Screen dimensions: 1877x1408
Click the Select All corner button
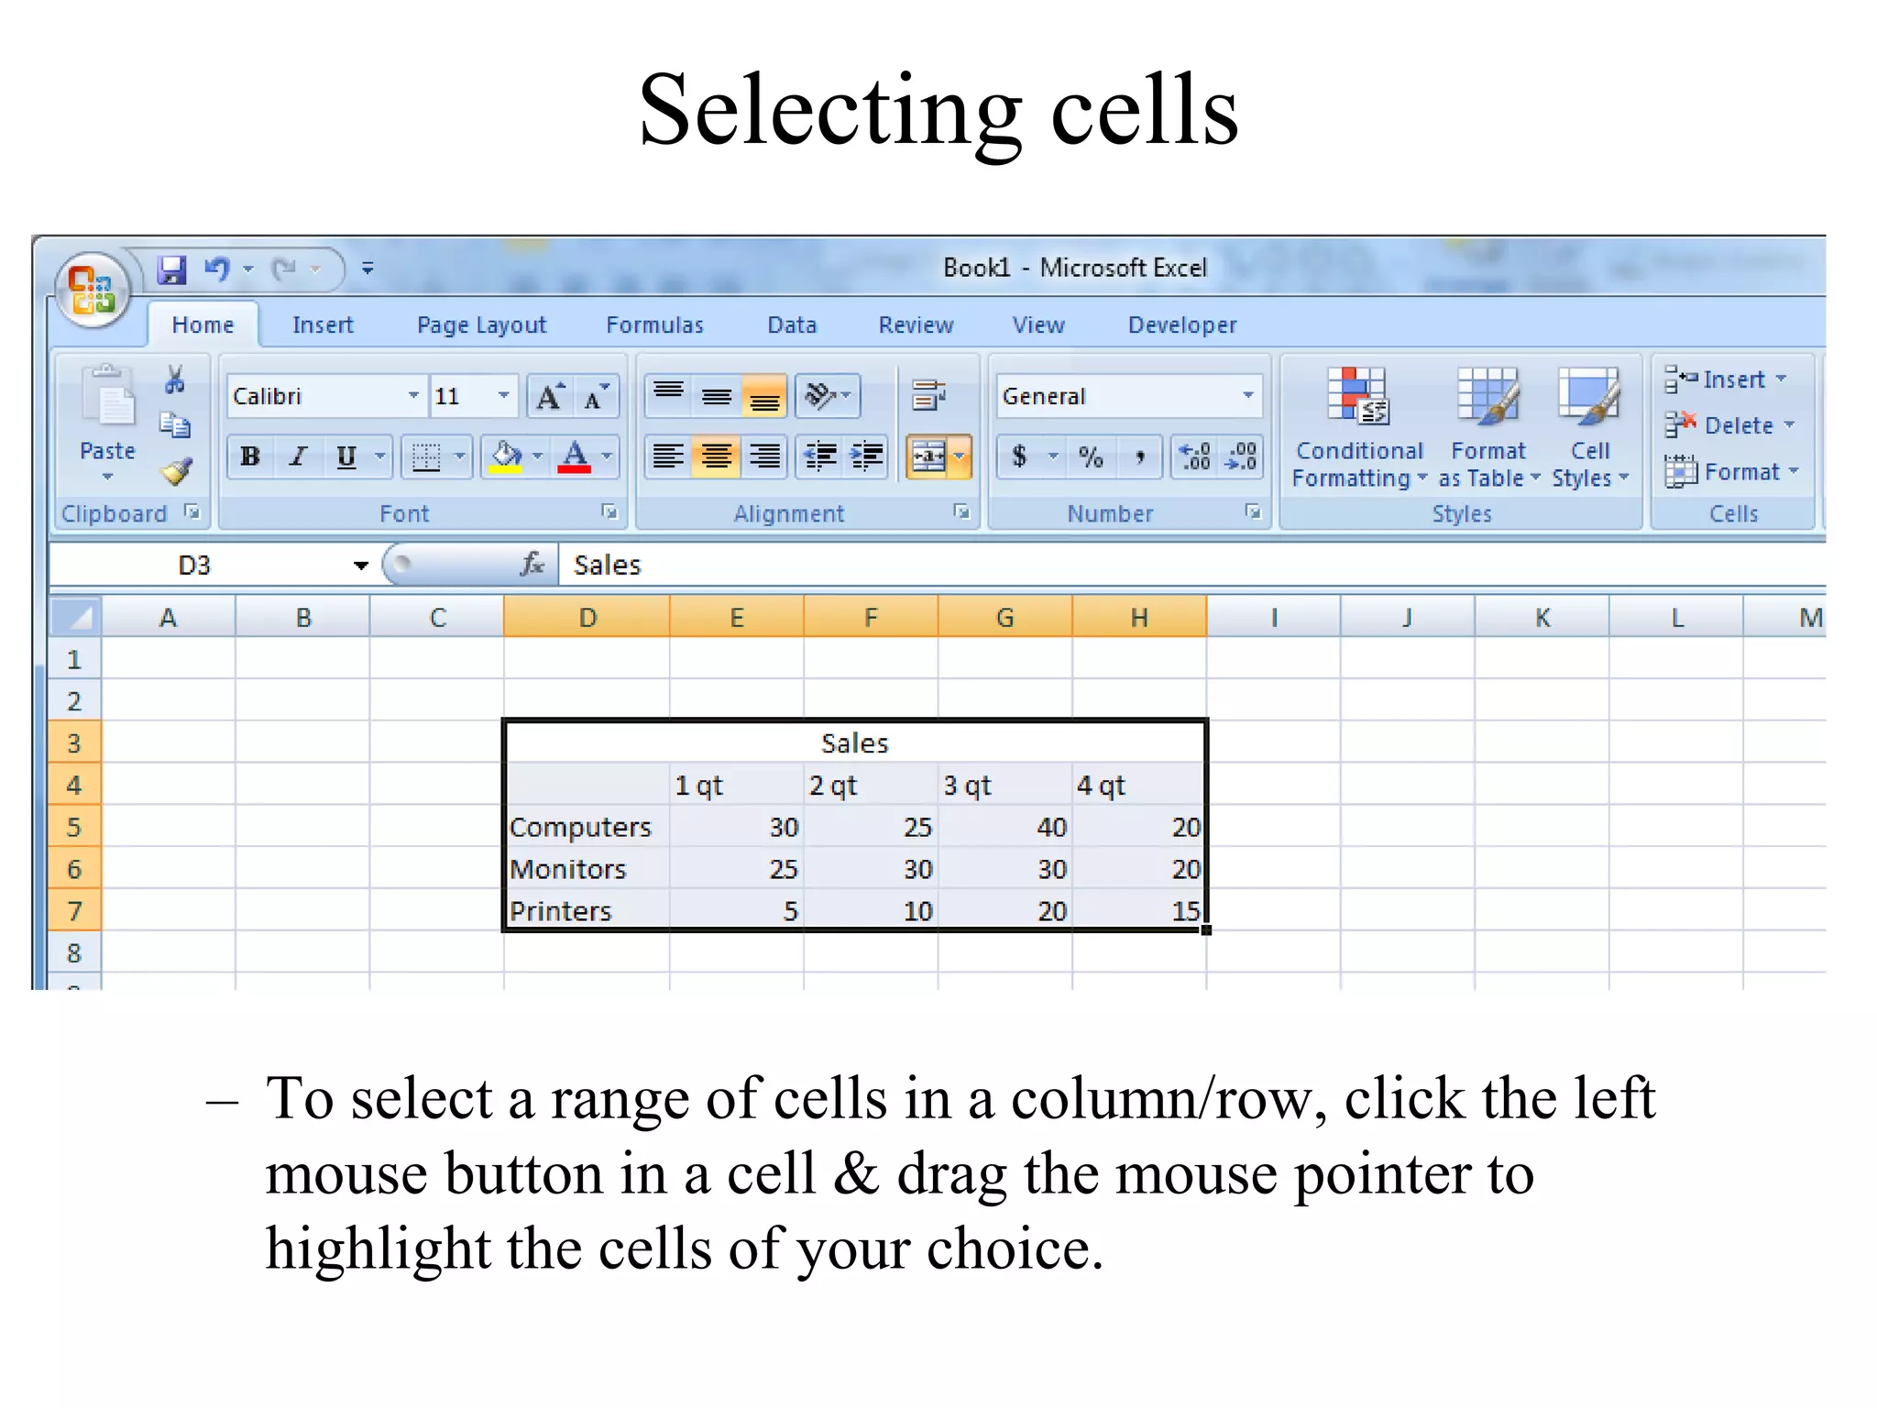click(74, 616)
